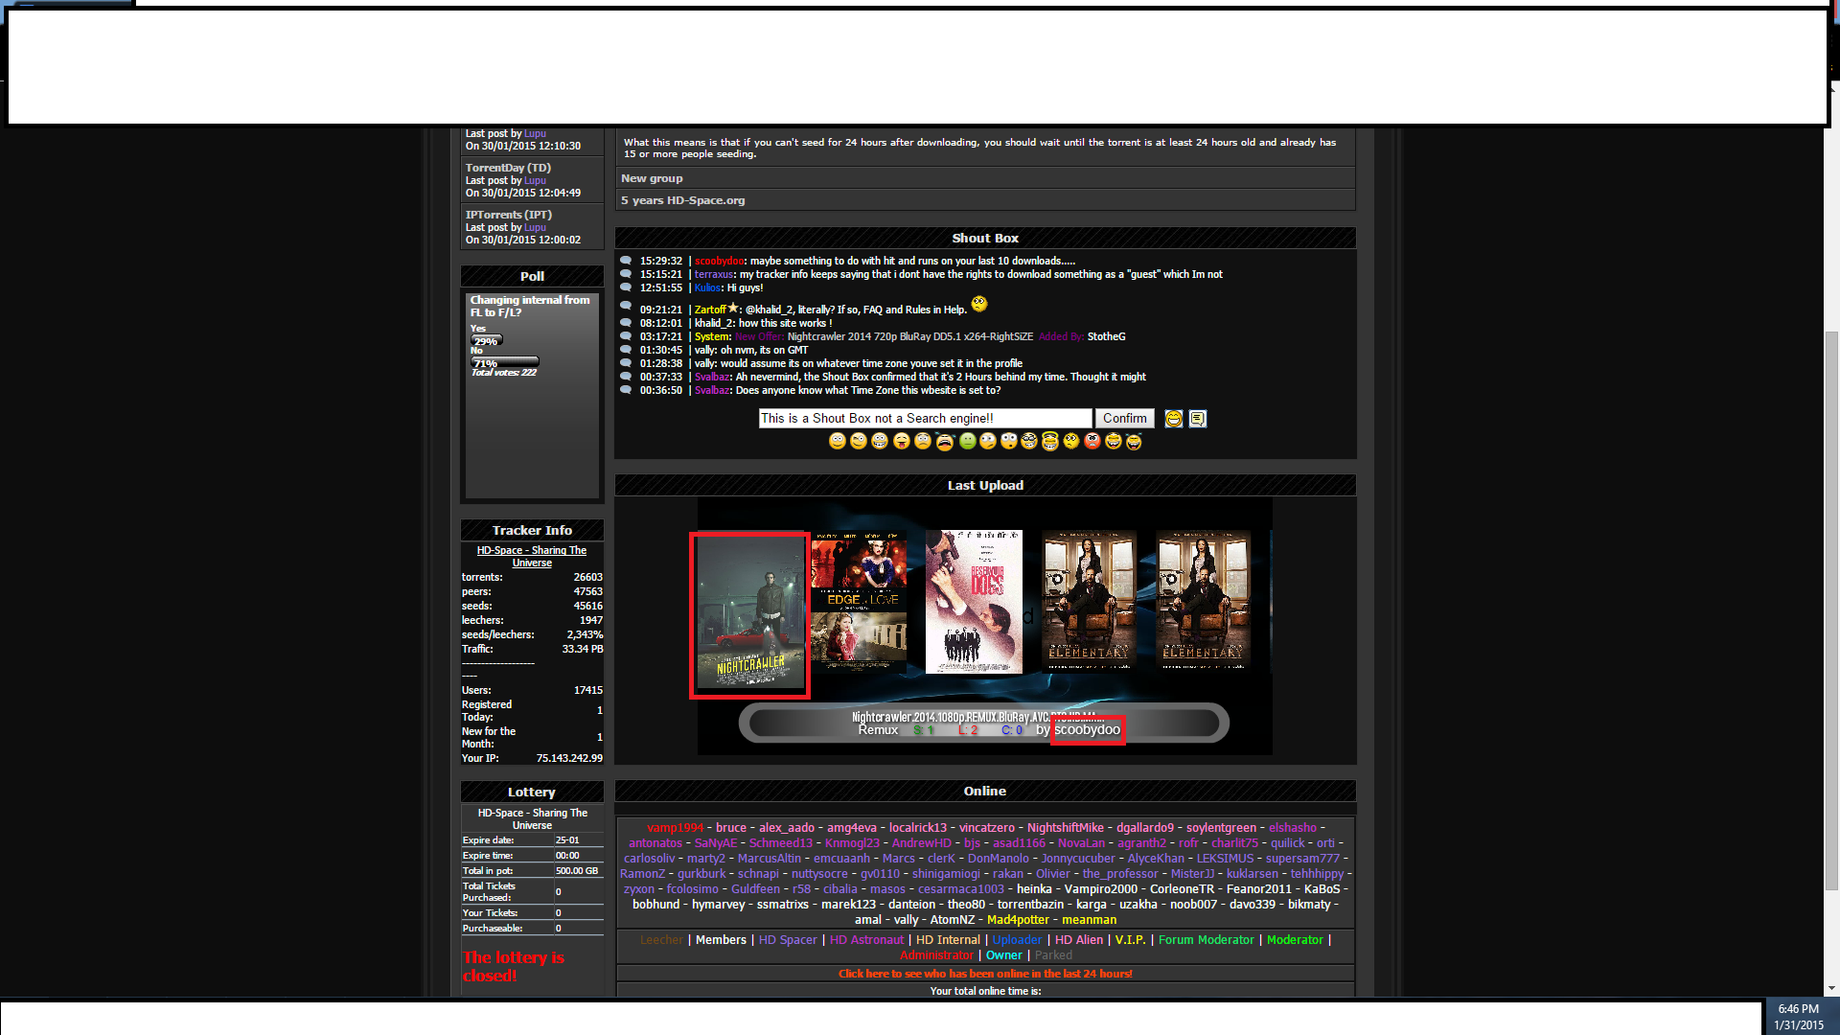Click chat bubble icon at 01:30:45 shout

click(626, 350)
